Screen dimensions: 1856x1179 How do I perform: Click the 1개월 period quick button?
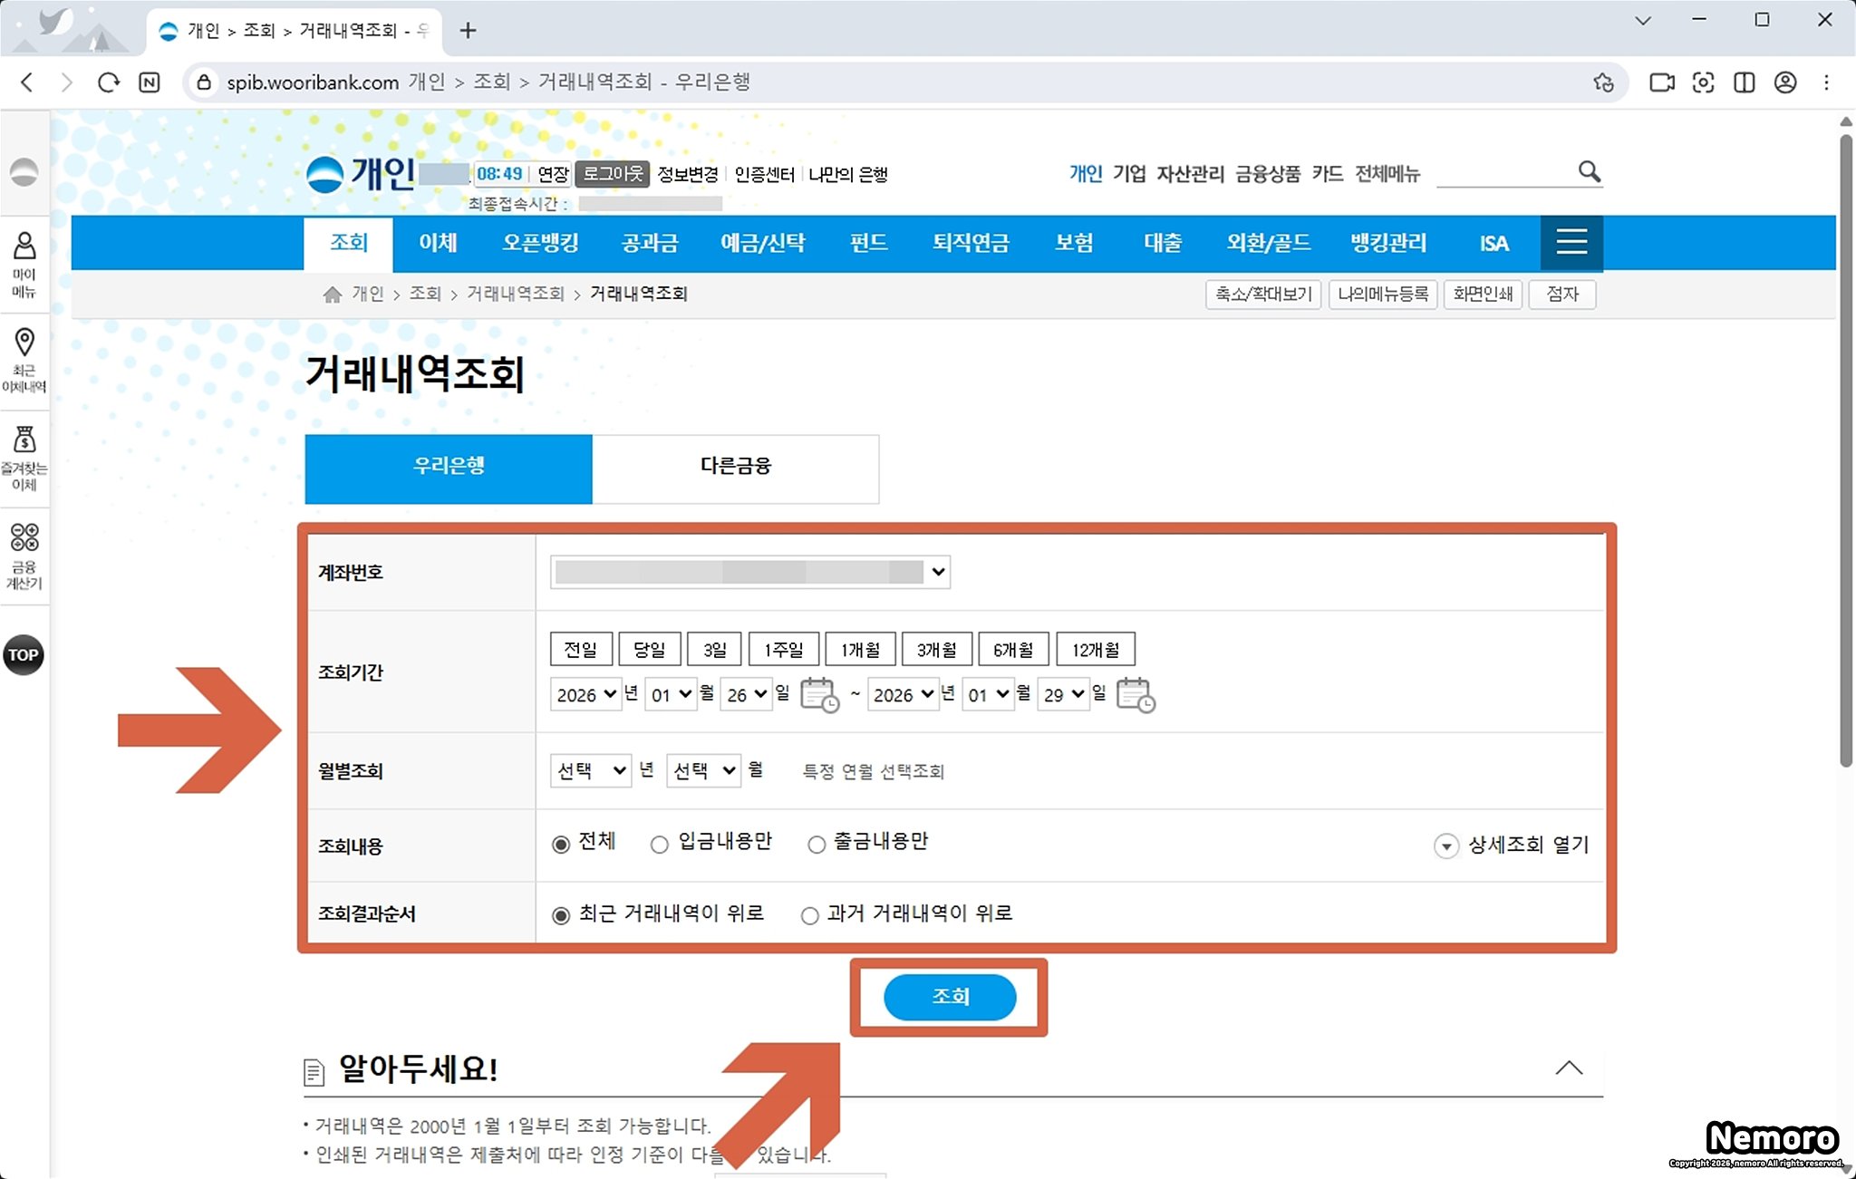pos(859,650)
